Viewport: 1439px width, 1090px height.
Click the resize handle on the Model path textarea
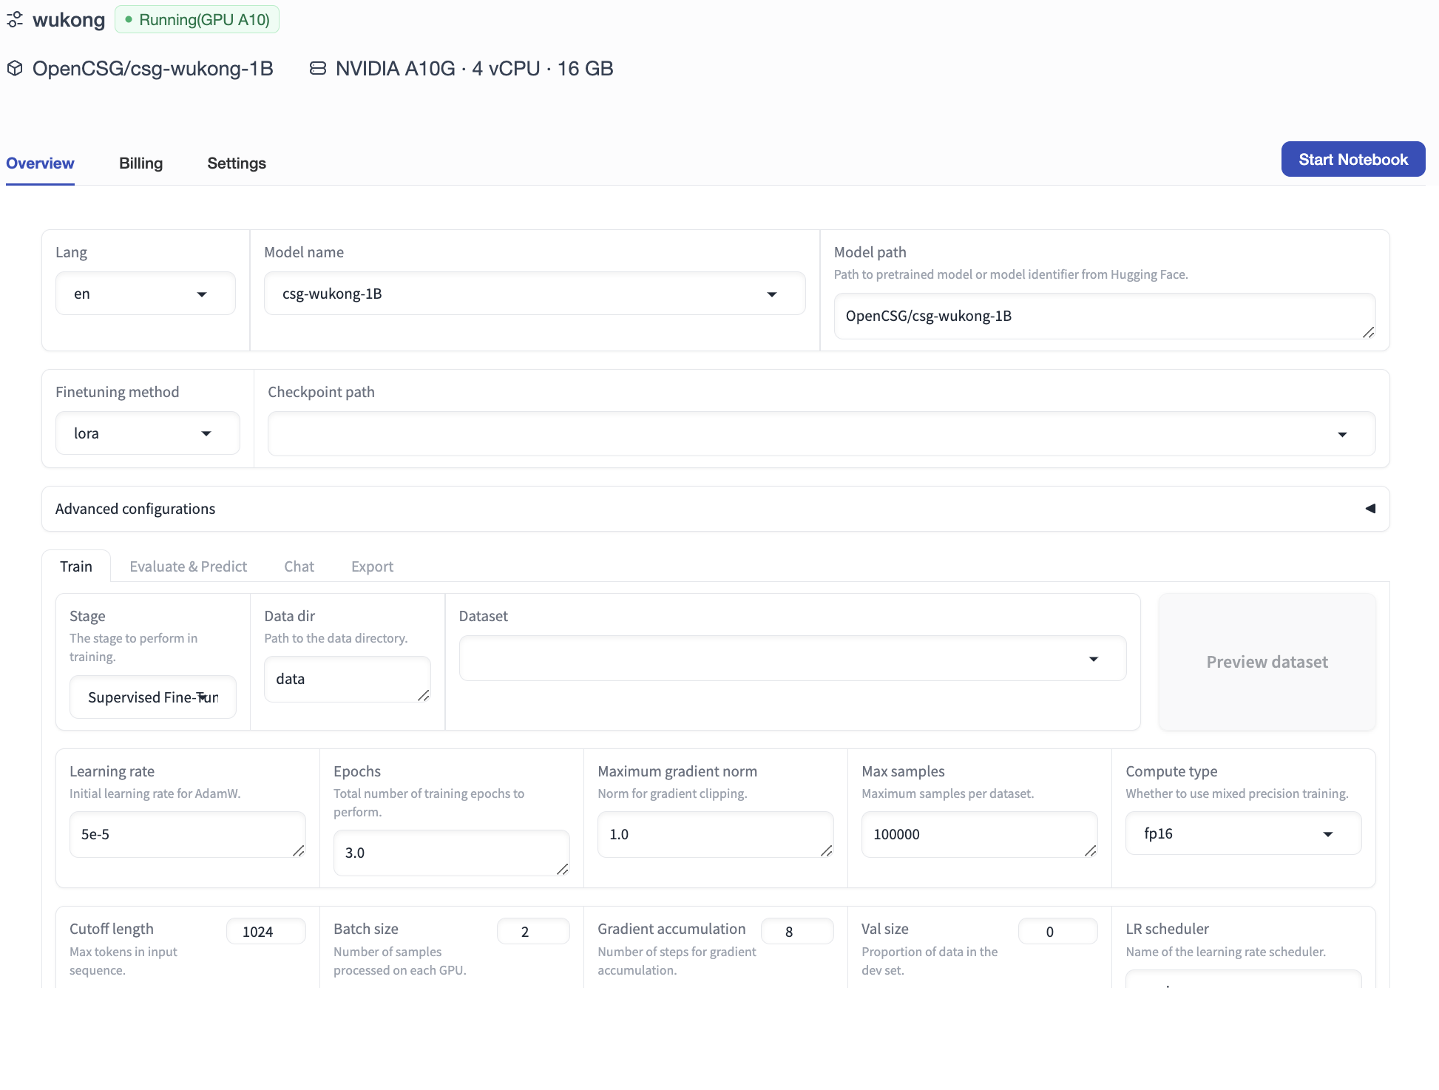[x=1369, y=334]
